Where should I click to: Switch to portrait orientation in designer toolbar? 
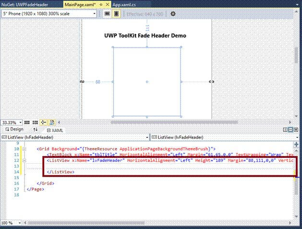(x=116, y=13)
